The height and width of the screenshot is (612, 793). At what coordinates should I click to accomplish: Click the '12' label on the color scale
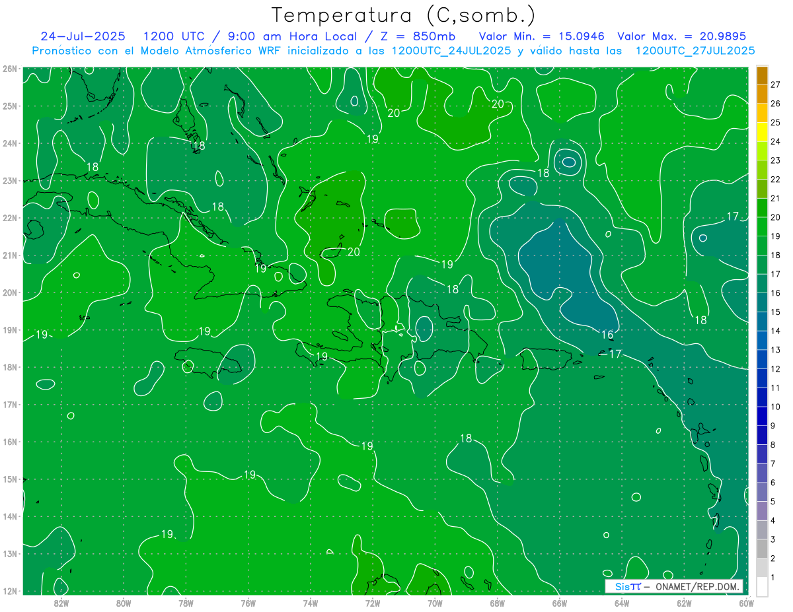point(775,368)
